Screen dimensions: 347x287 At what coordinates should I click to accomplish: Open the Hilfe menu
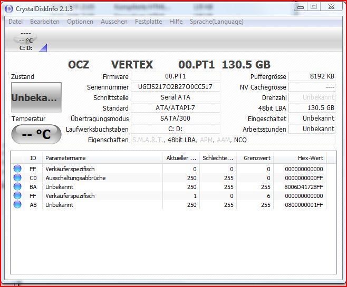click(x=176, y=22)
